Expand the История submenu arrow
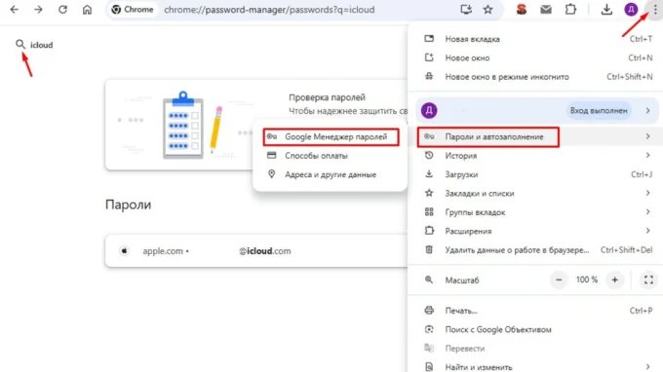 click(x=647, y=156)
